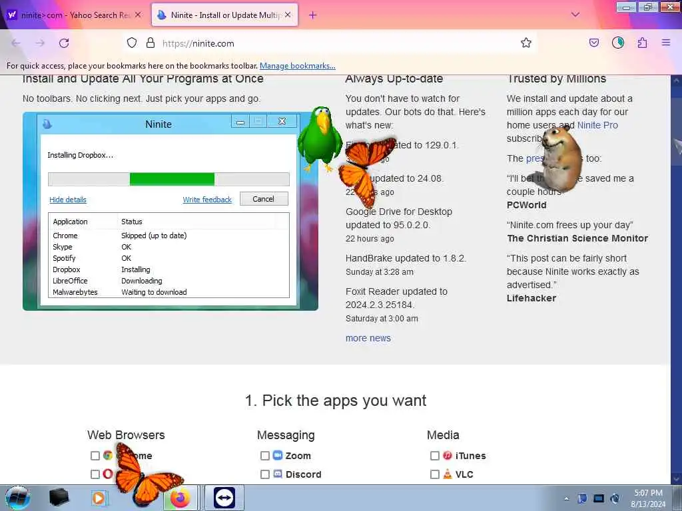
Task: Tick the Chrome checkbox under Web Browsers
Action: click(x=95, y=455)
